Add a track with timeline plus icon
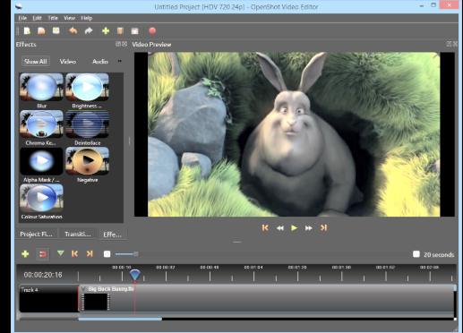The height and width of the screenshot is (333, 463). pyautogui.click(x=25, y=254)
